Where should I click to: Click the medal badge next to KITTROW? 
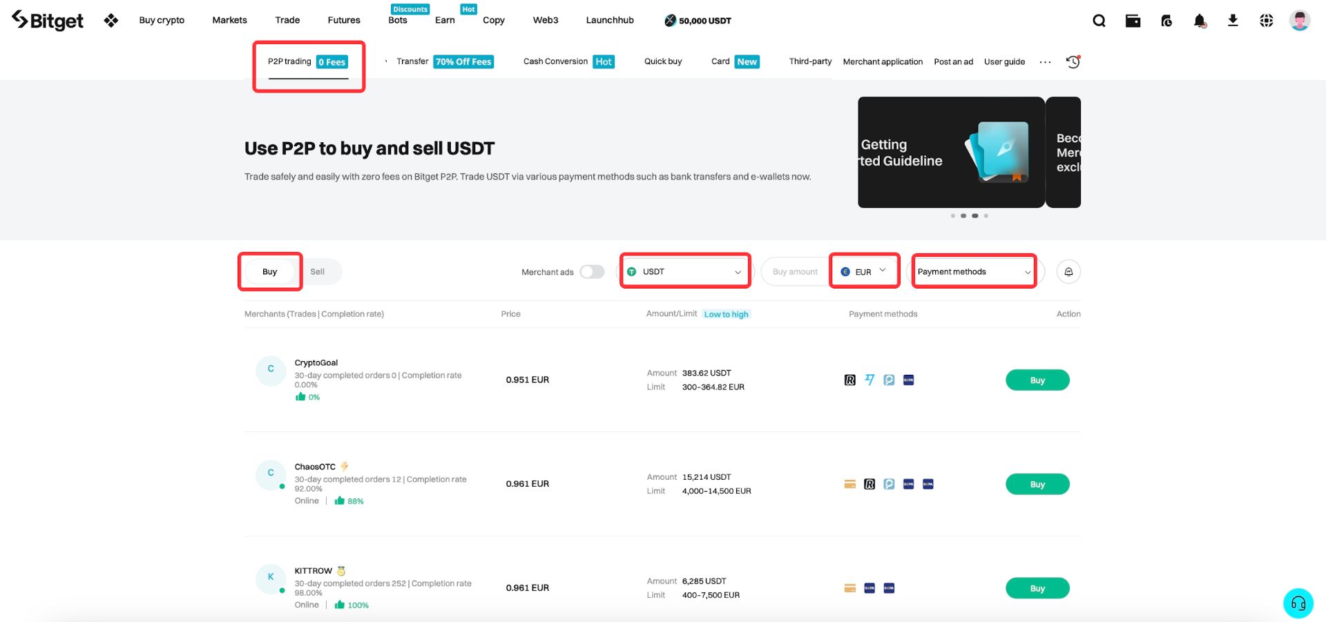(341, 571)
